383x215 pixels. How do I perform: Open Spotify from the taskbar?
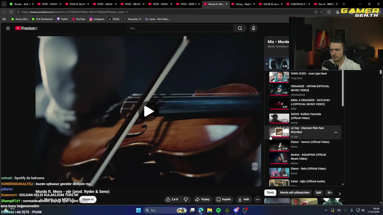[x=218, y=210]
